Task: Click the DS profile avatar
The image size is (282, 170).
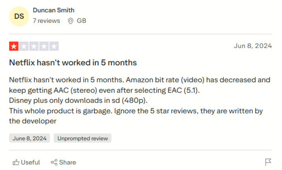Action: point(19,16)
